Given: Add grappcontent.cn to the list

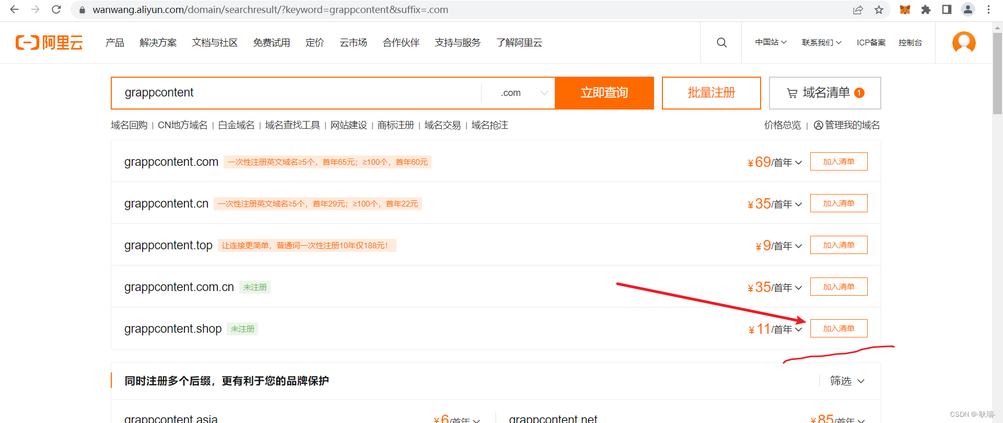Looking at the screenshot, I should tap(838, 203).
